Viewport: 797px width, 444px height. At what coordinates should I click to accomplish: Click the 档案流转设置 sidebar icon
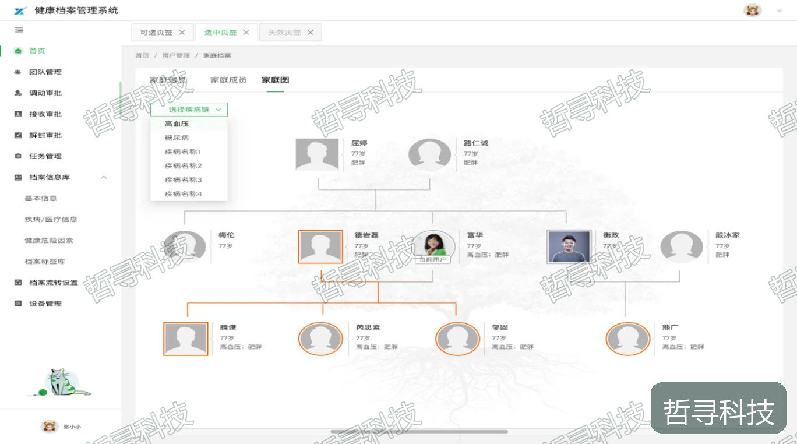18,283
